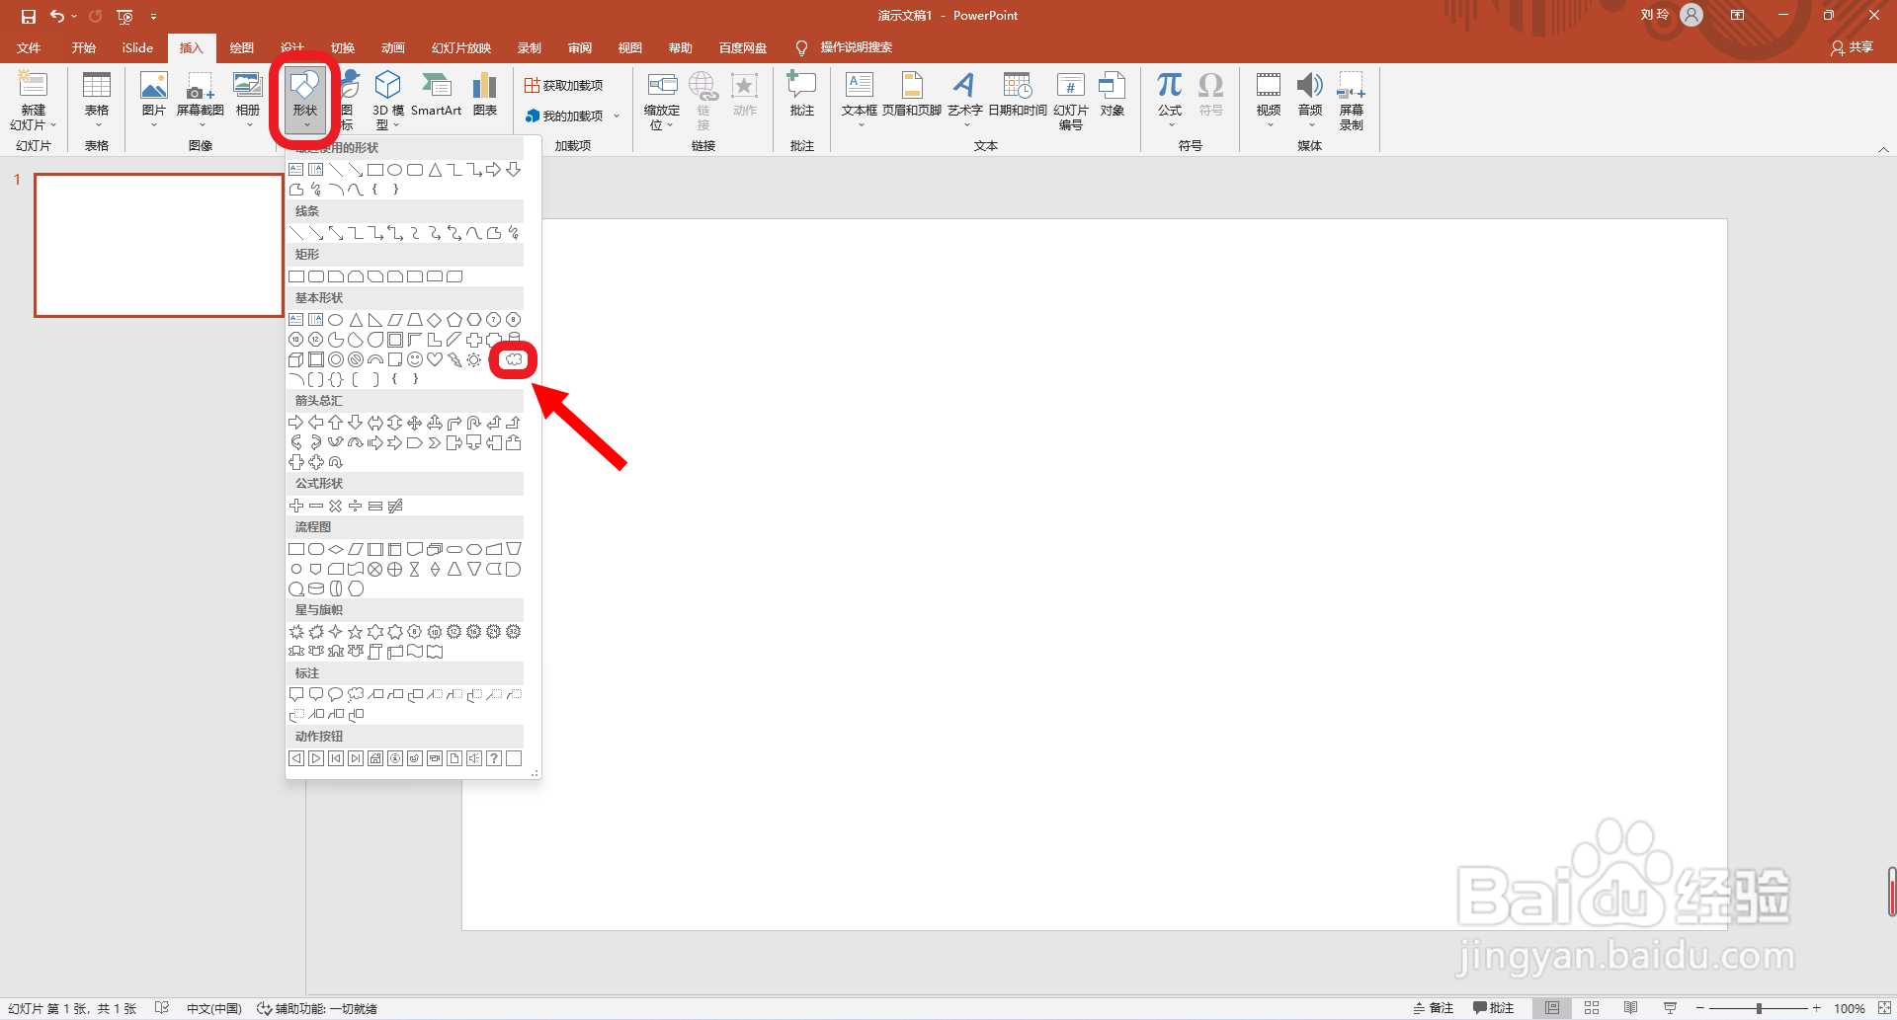Select the U-turn arrow shape
1897x1020 pixels.
[474, 423]
